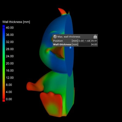Image resolution: width=122 pixels, height=122 pixels.
Task: Click the blue over-range cap above the color bar
Action: click(4, 26)
